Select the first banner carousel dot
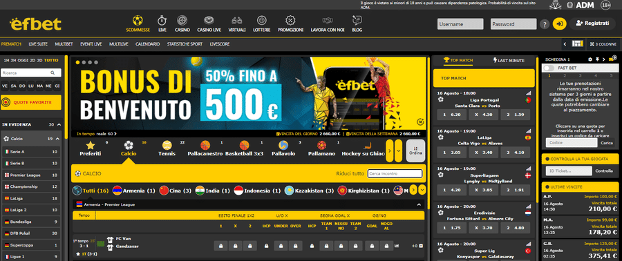Viewport: 622px width, 261px height. (77, 62)
